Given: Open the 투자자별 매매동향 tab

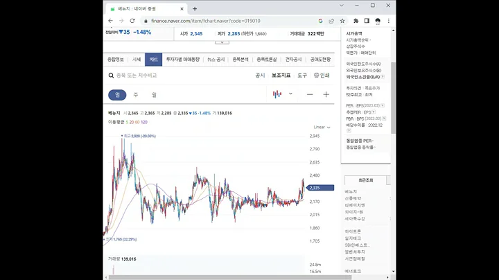Looking at the screenshot, I should point(183,60).
